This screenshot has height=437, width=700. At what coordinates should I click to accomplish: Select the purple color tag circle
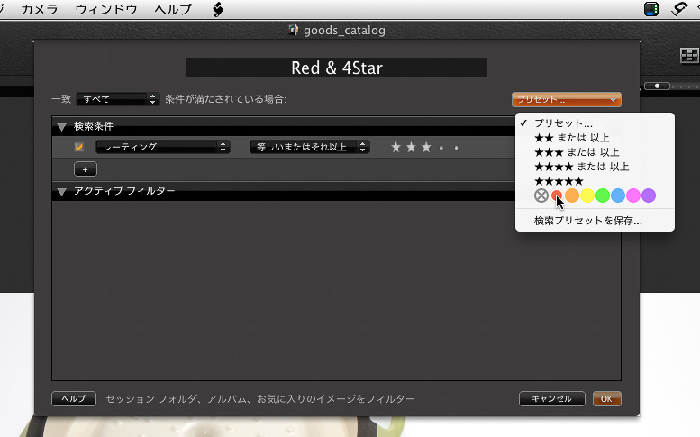(x=649, y=196)
